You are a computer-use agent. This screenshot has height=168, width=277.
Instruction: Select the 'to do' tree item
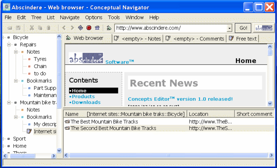40,74
